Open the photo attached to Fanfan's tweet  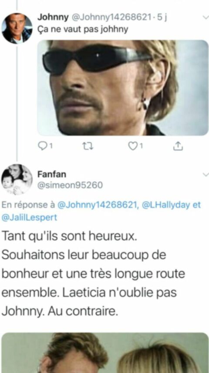[x=105, y=353]
